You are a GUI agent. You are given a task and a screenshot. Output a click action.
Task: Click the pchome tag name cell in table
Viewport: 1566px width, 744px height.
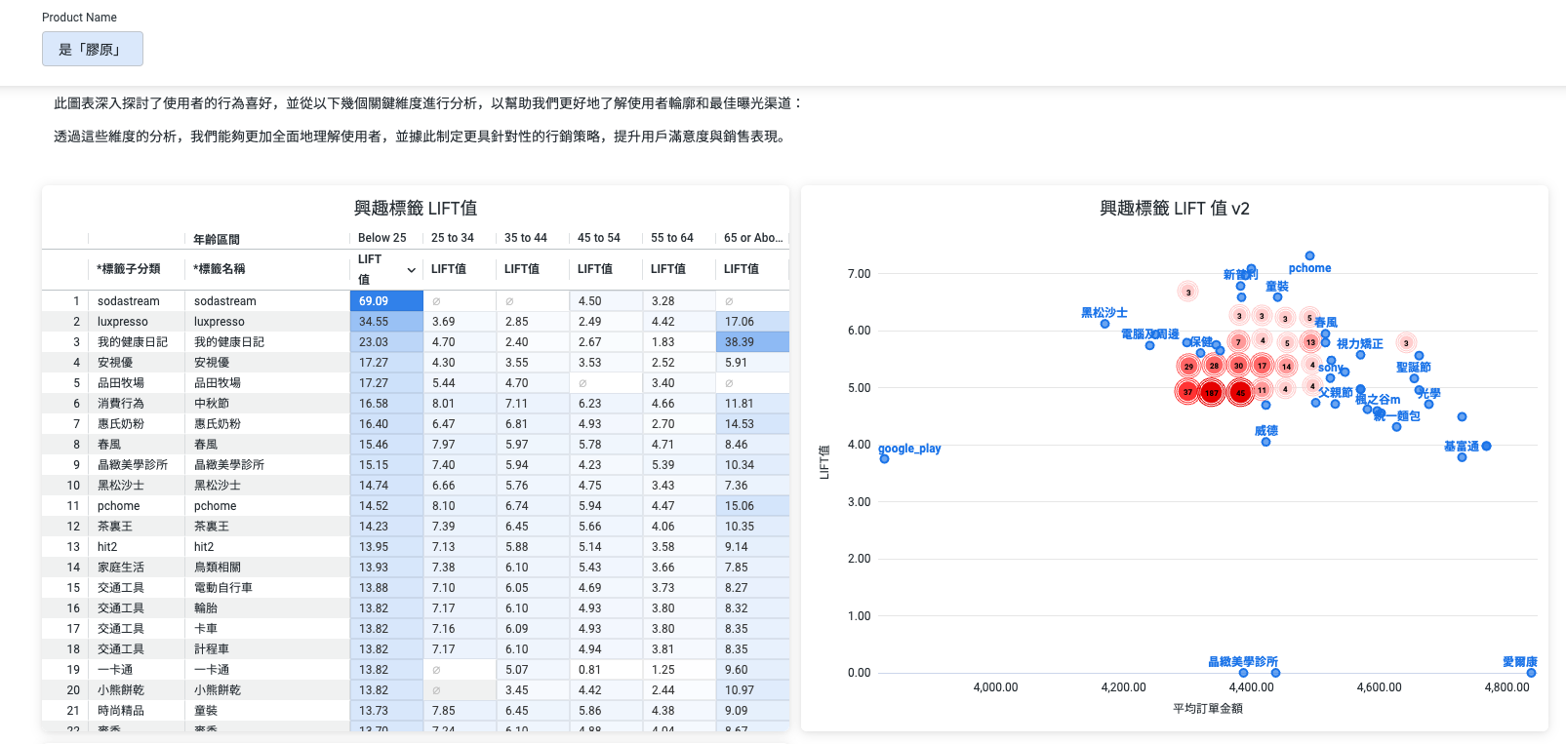click(x=266, y=506)
